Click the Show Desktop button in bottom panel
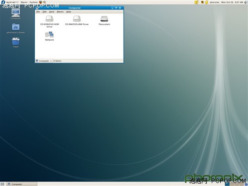 2,184
